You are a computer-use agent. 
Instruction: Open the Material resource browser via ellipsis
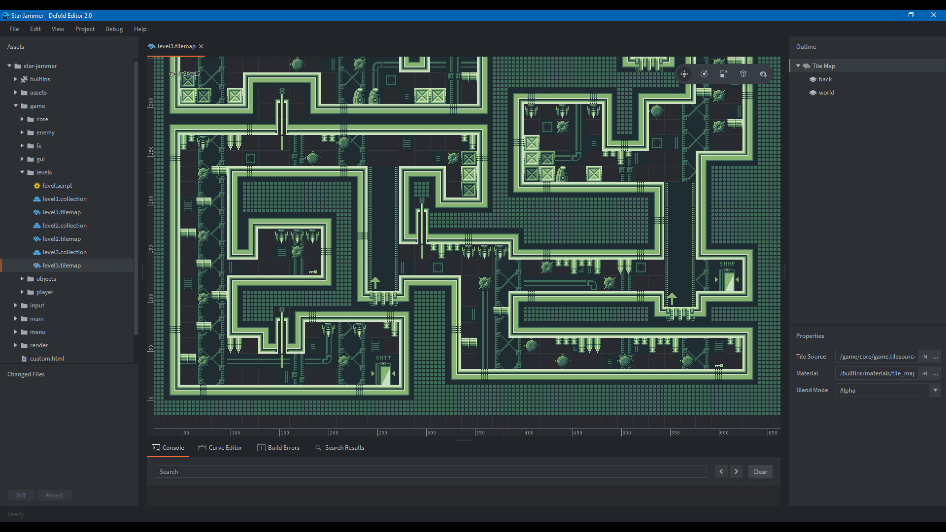935,373
